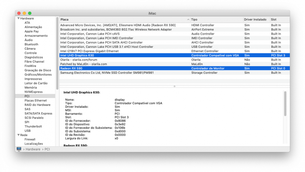The width and height of the screenshot is (305, 172).
Task: Select Controle in the sidebar
Action: point(30,53)
